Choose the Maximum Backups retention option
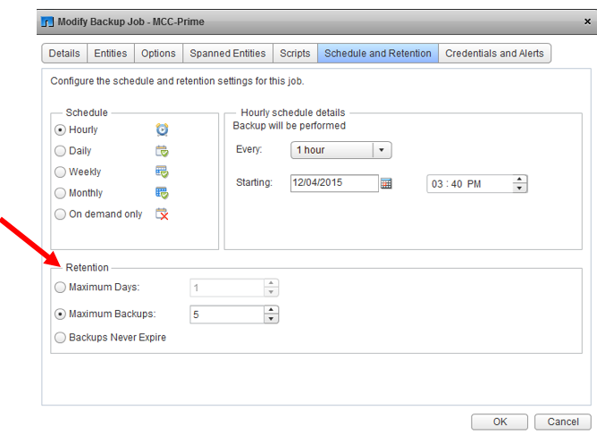 click(x=60, y=314)
